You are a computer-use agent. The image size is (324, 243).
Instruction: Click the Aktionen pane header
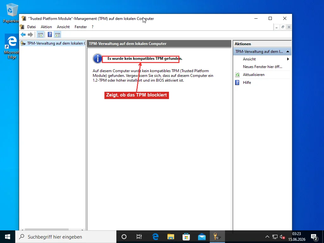point(262,44)
